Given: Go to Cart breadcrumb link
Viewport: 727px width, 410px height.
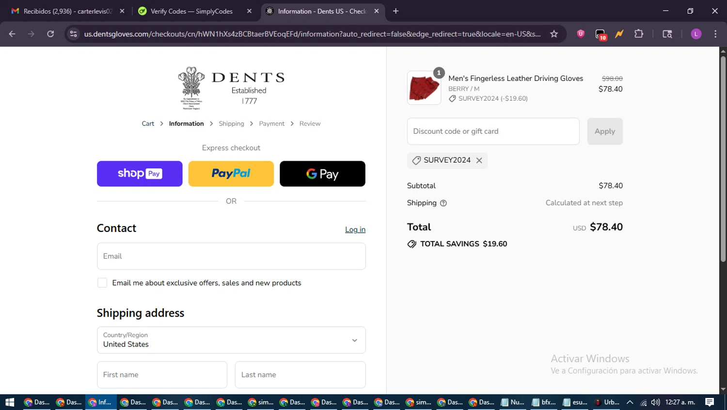Looking at the screenshot, I should [148, 124].
